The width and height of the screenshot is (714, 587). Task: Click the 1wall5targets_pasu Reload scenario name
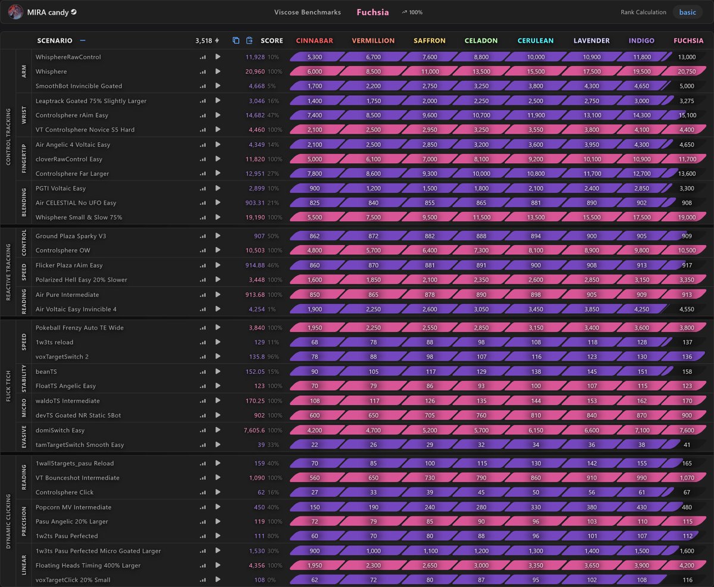pyautogui.click(x=74, y=463)
